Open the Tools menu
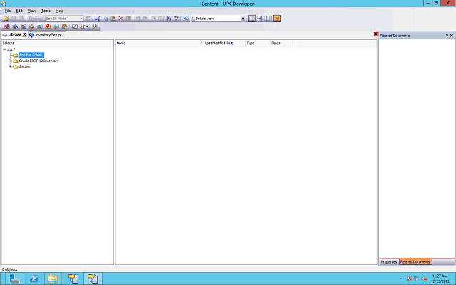The width and height of the screenshot is (456, 285). (46, 11)
